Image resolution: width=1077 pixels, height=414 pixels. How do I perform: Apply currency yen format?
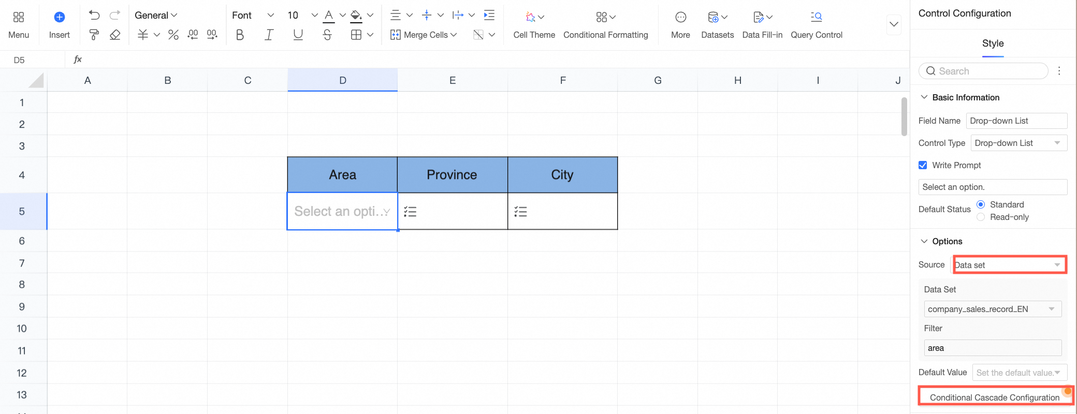143,35
